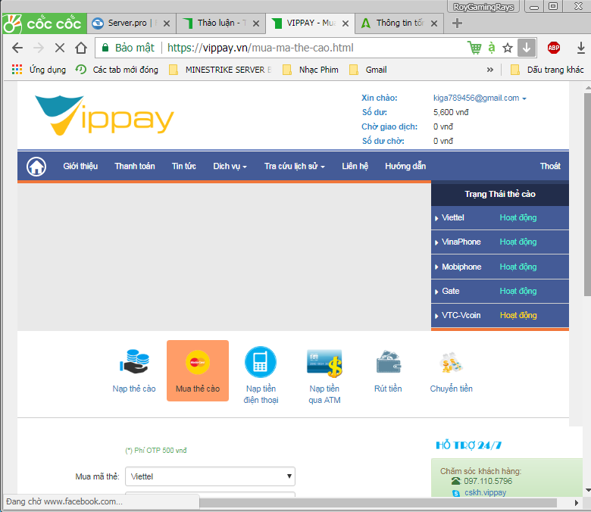Image resolution: width=591 pixels, height=512 pixels.
Task: Click the green shopping cart icon in address bar
Action: (x=474, y=48)
